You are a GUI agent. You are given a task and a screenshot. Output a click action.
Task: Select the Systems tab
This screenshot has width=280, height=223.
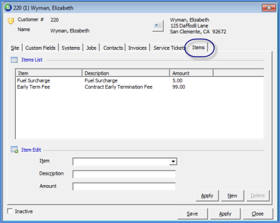click(x=71, y=48)
